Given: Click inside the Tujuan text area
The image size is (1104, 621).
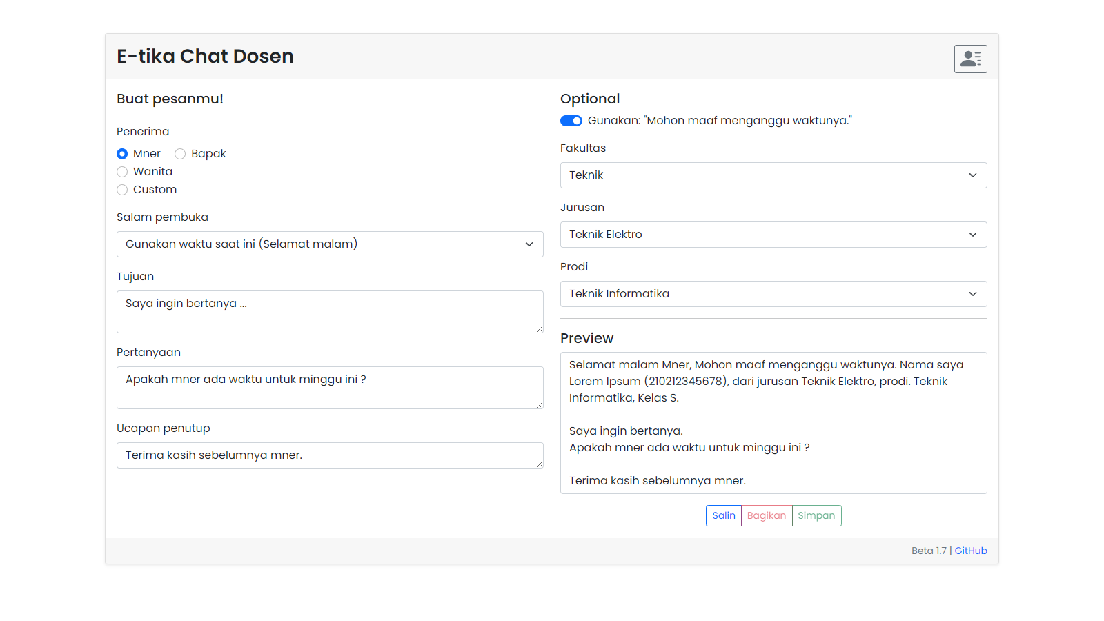Looking at the screenshot, I should [x=330, y=311].
